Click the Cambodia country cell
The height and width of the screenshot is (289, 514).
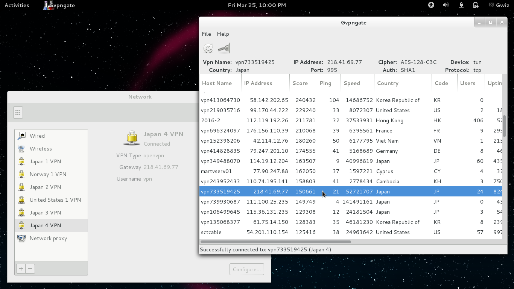coord(388,181)
